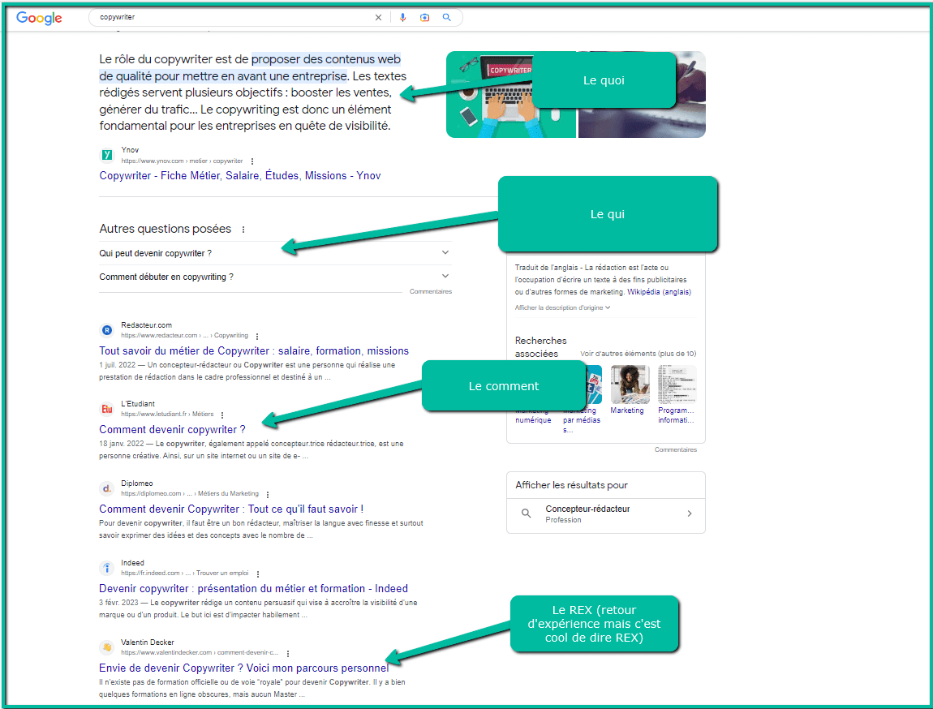Click the Google logo

click(x=38, y=17)
